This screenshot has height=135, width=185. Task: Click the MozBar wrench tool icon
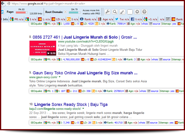pos(108,12)
